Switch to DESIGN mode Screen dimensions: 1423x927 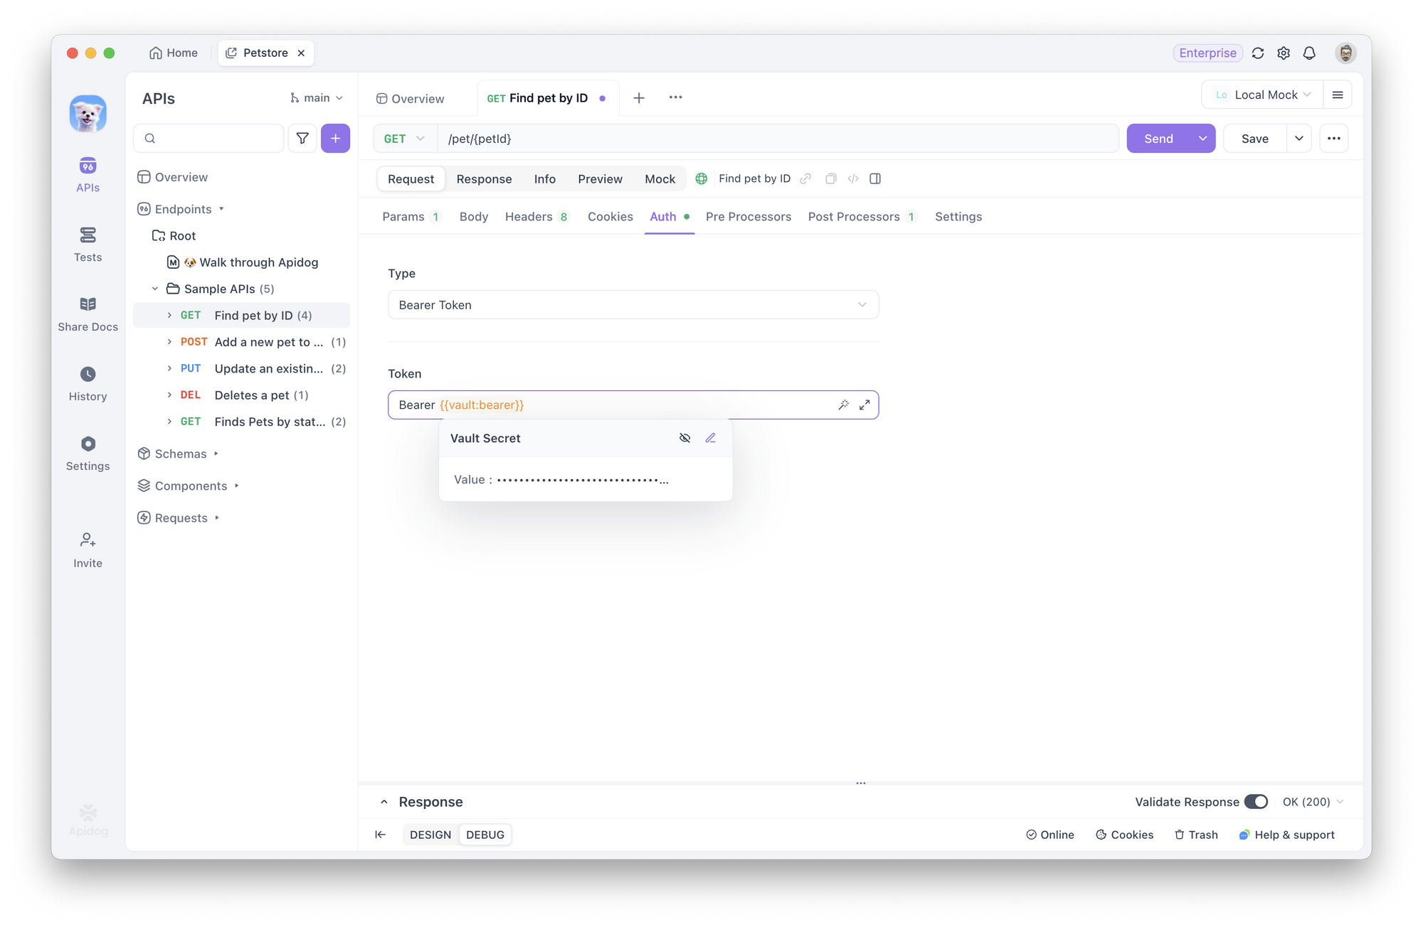tap(430, 835)
